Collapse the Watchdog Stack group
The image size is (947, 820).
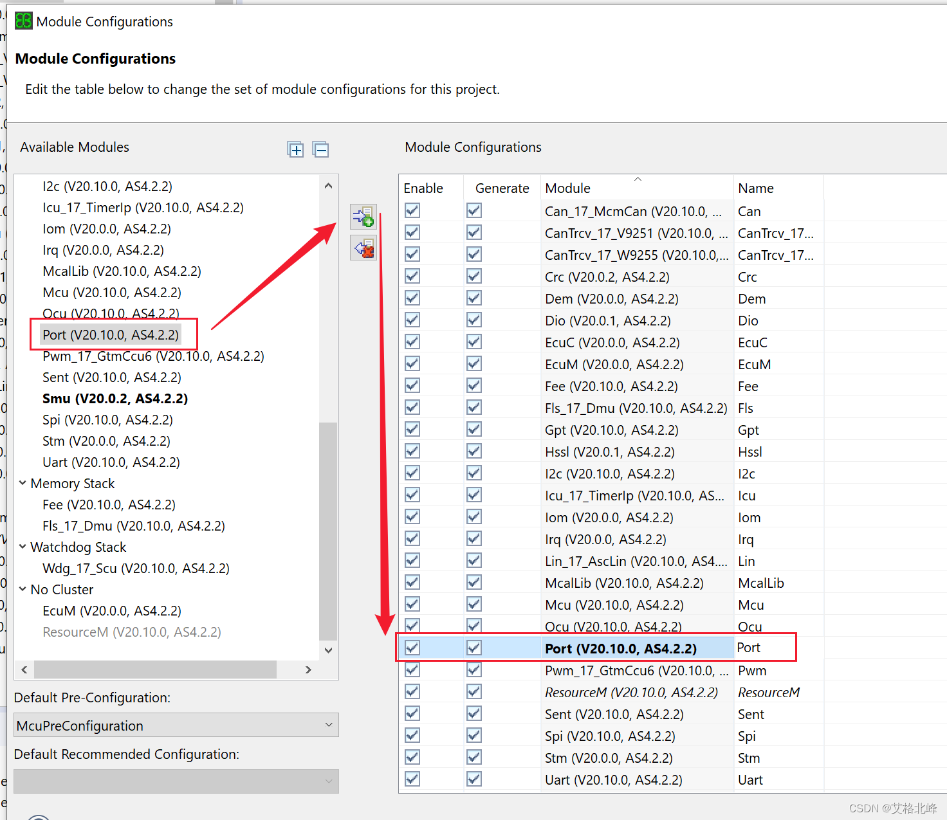point(23,547)
